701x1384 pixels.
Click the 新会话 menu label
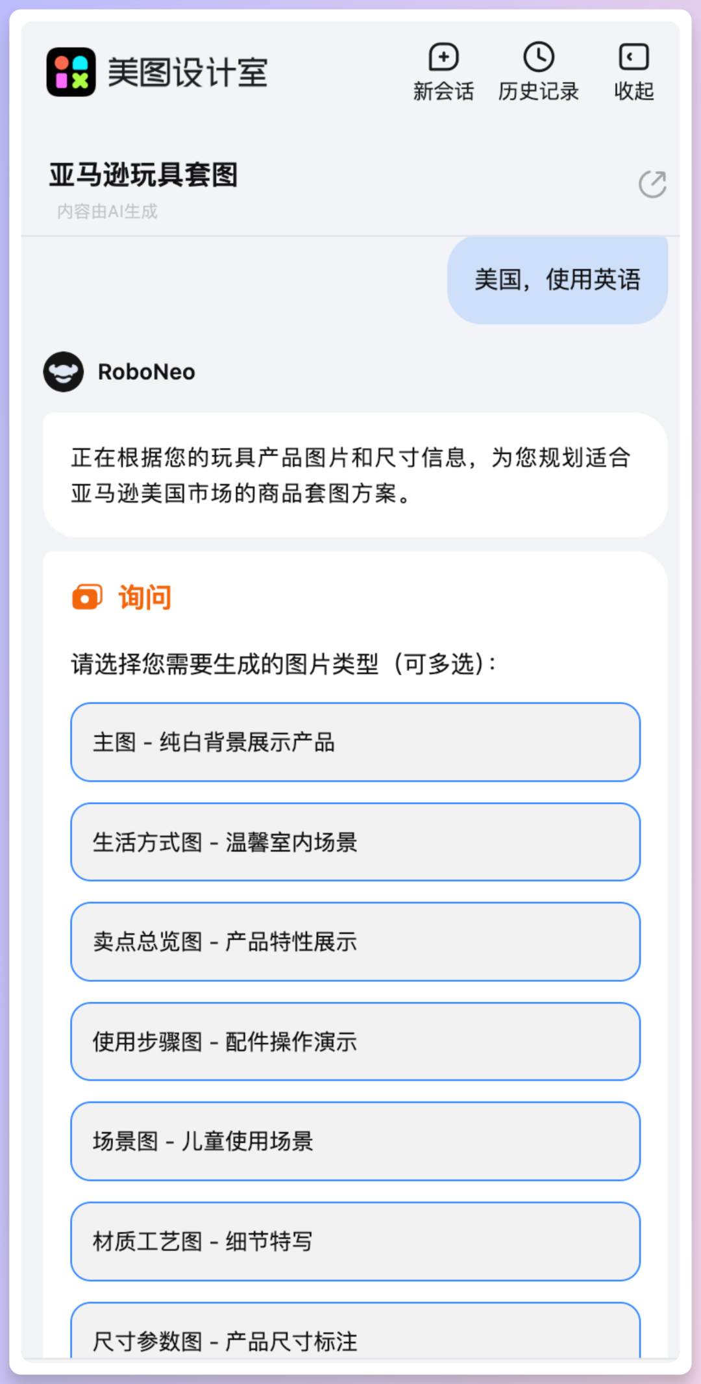coord(443,91)
